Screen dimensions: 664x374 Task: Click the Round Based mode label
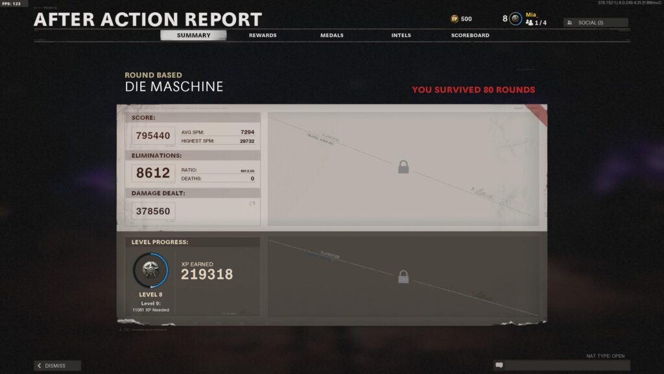point(153,75)
